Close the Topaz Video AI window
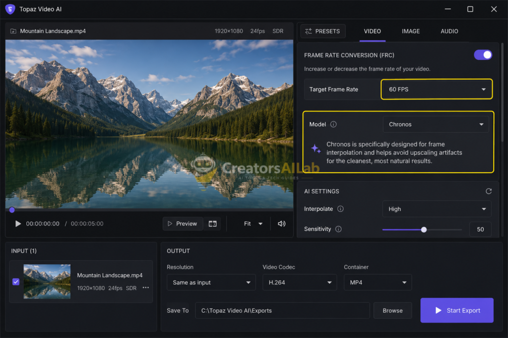Image resolution: width=508 pixels, height=338 pixels. pyautogui.click(x=494, y=9)
